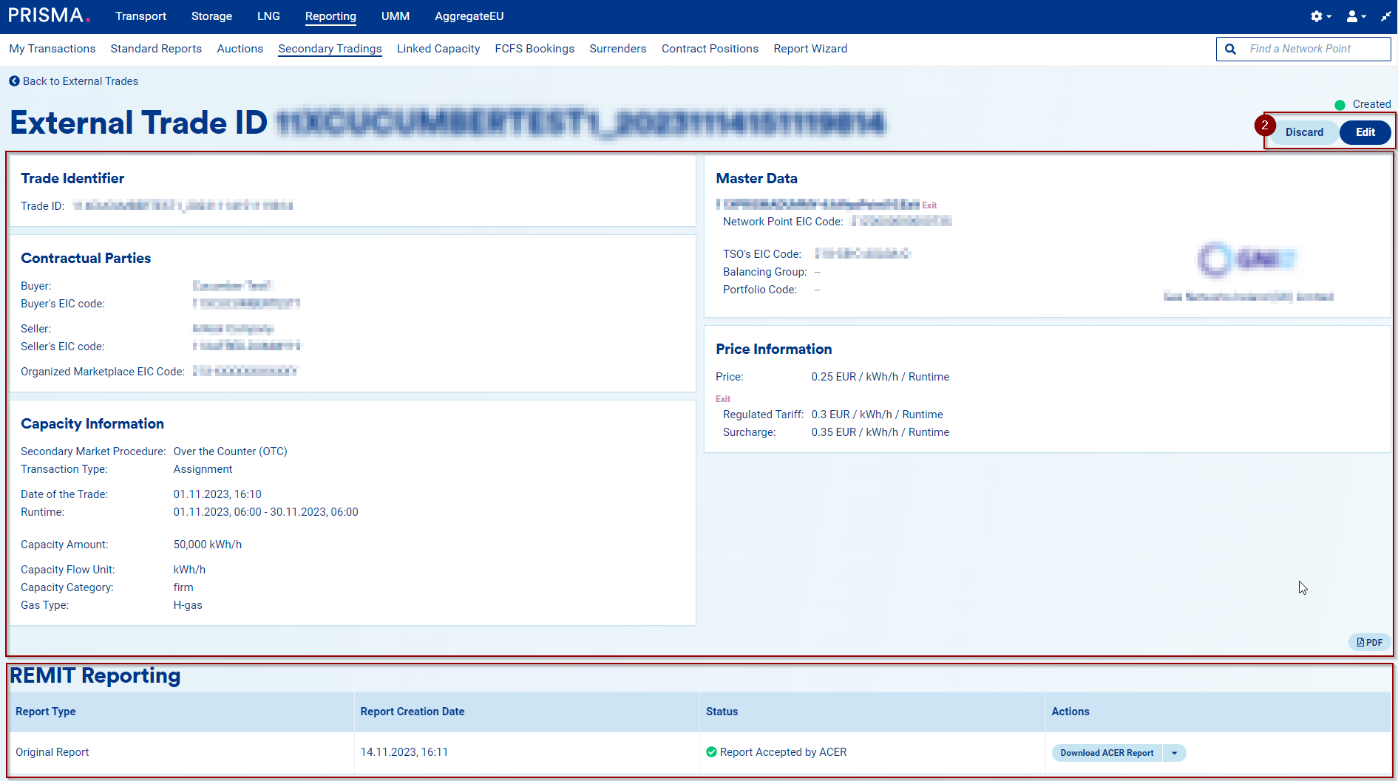Open the Report Wizard tab
The width and height of the screenshot is (1398, 781).
(810, 49)
